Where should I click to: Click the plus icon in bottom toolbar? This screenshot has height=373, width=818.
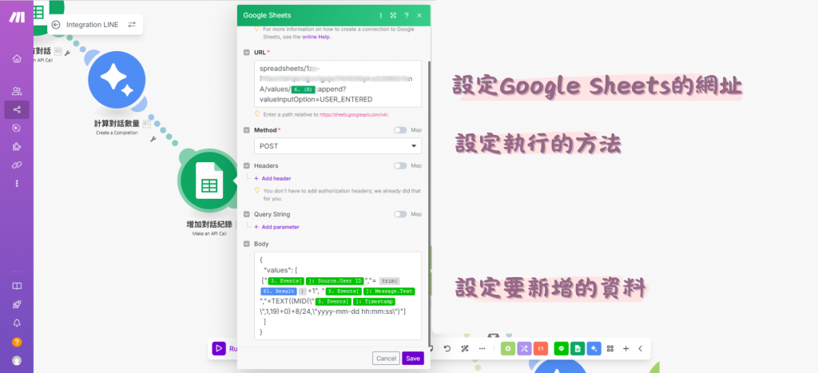point(626,348)
